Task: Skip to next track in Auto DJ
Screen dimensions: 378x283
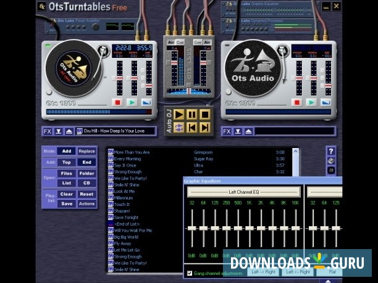Action: coord(204,128)
